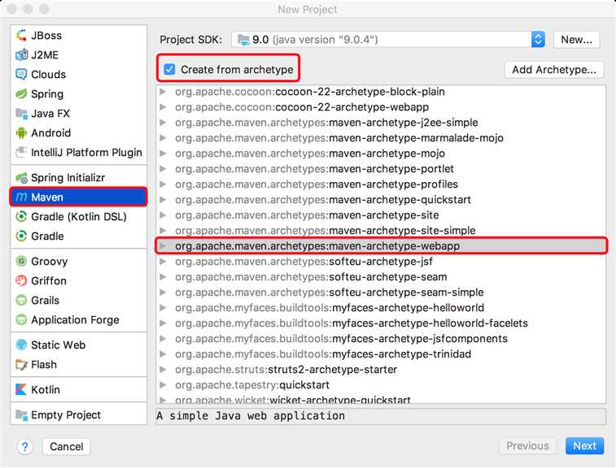Expand cocoon-22-archetype-webapp node

163,107
